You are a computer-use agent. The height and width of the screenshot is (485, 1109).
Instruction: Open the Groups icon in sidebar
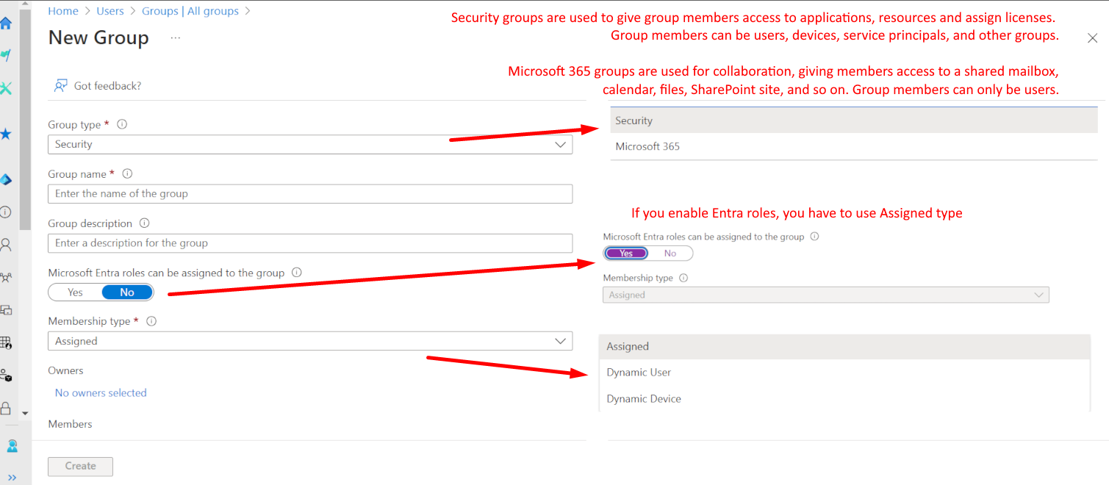[x=6, y=278]
